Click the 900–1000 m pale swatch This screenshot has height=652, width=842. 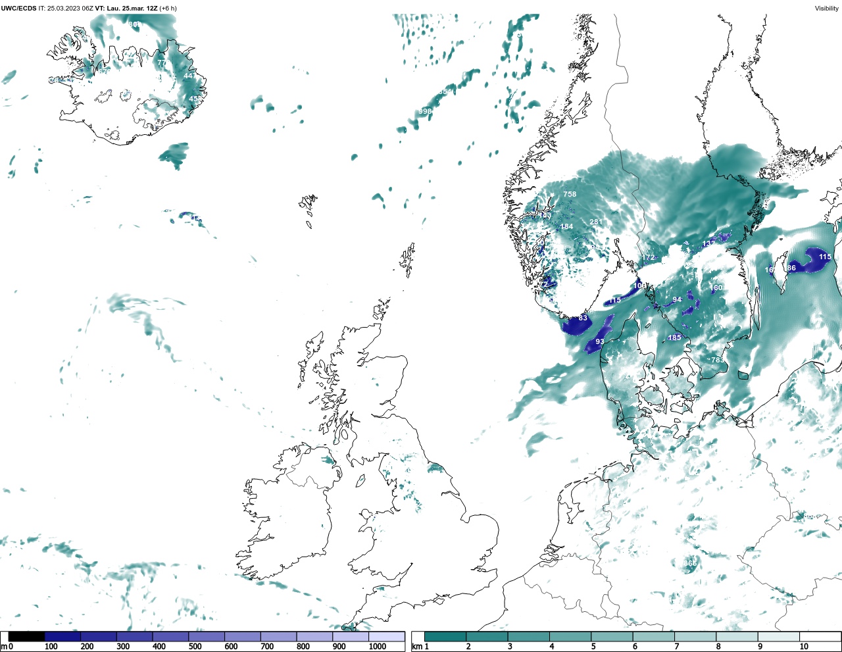pyautogui.click(x=350, y=636)
